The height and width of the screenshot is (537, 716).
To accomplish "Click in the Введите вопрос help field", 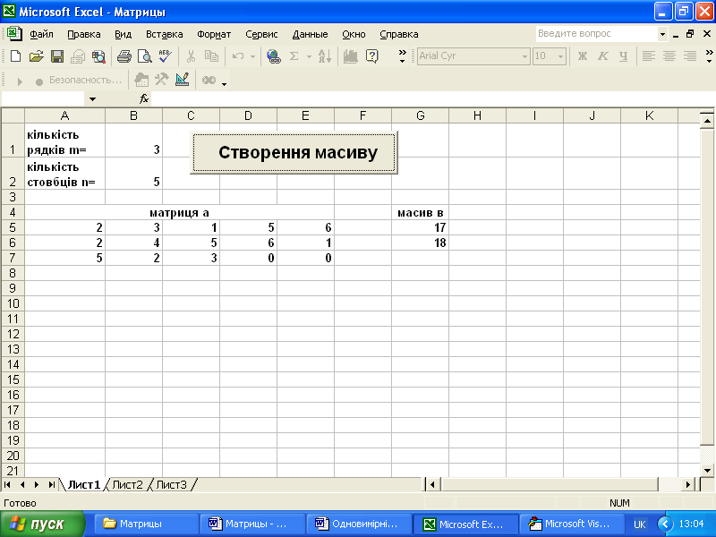I will coord(596,34).
